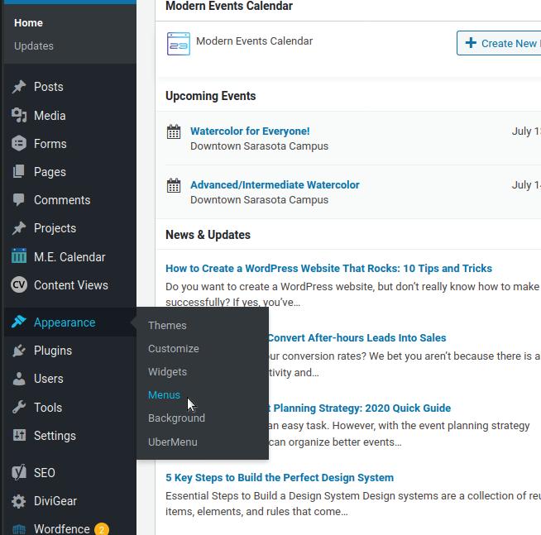Select the Comments label in the sidebar
Image resolution: width=541 pixels, height=535 pixels.
62,200
